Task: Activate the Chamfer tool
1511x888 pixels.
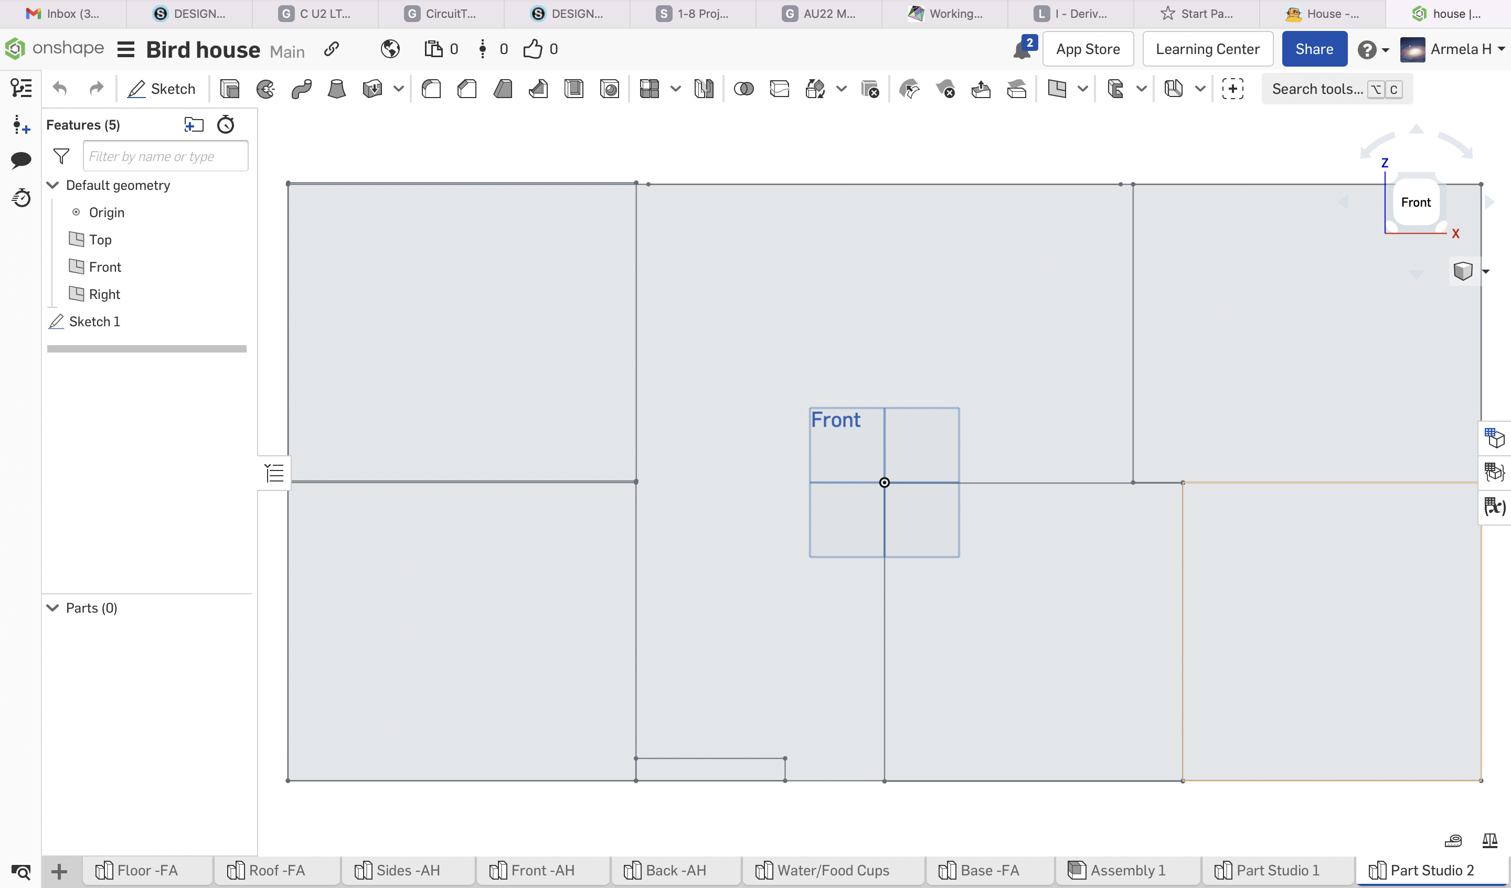Action: click(467, 89)
